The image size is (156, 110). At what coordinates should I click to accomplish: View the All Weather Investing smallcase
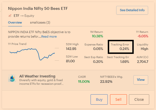click(x=141, y=80)
